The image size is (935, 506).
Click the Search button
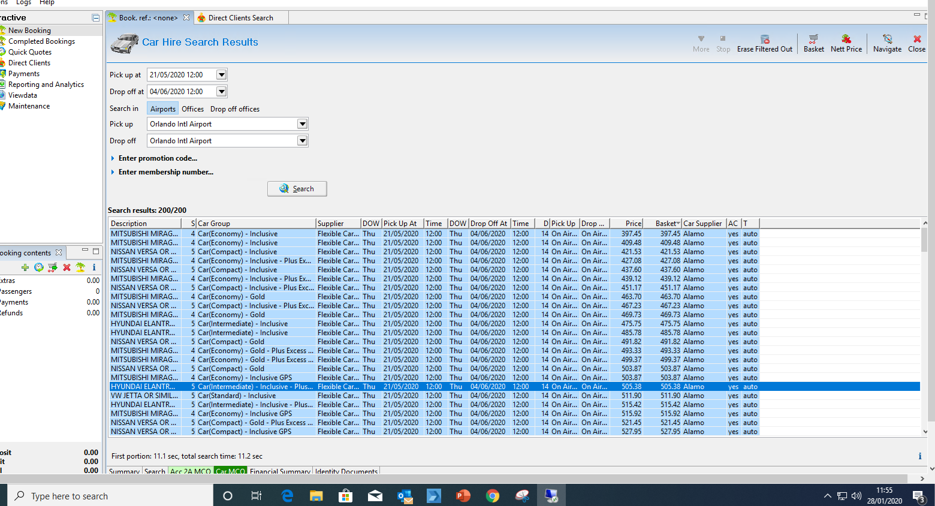[x=297, y=189]
